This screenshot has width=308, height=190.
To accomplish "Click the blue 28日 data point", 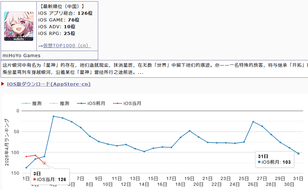I will (271, 134).
